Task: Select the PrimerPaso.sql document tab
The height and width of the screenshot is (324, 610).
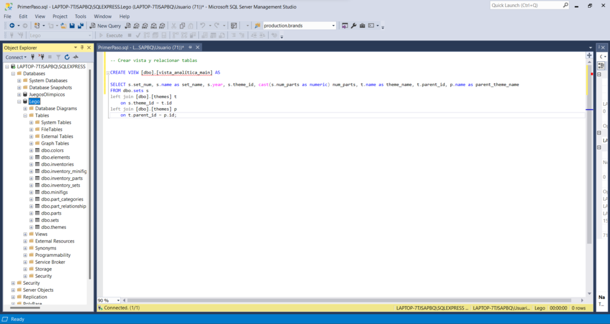Action: tap(141, 47)
